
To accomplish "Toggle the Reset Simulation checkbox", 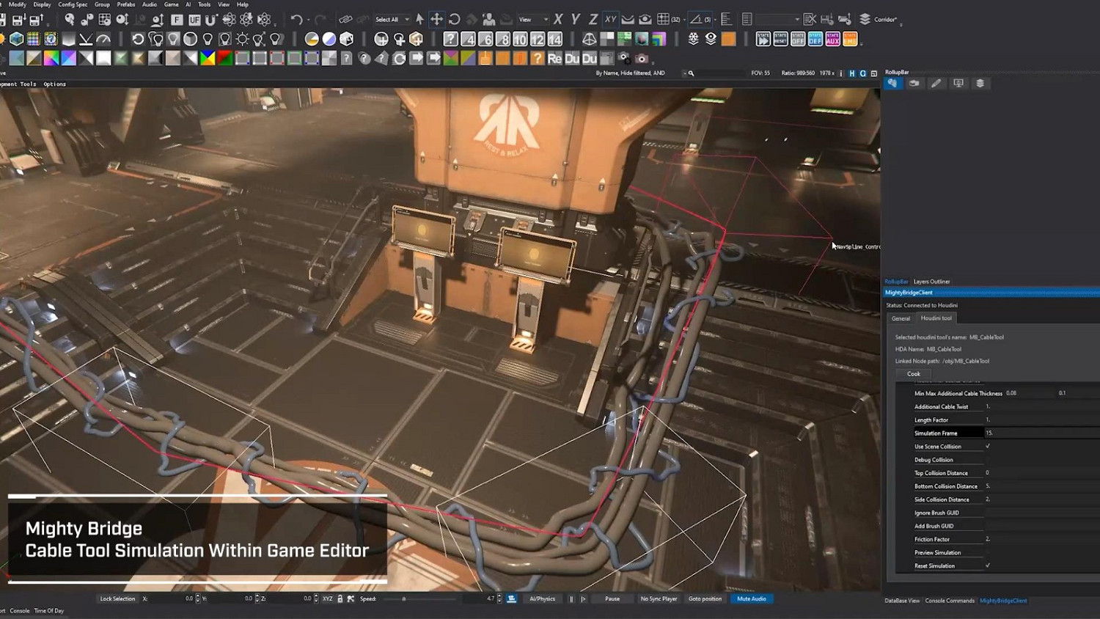I will 988,565.
